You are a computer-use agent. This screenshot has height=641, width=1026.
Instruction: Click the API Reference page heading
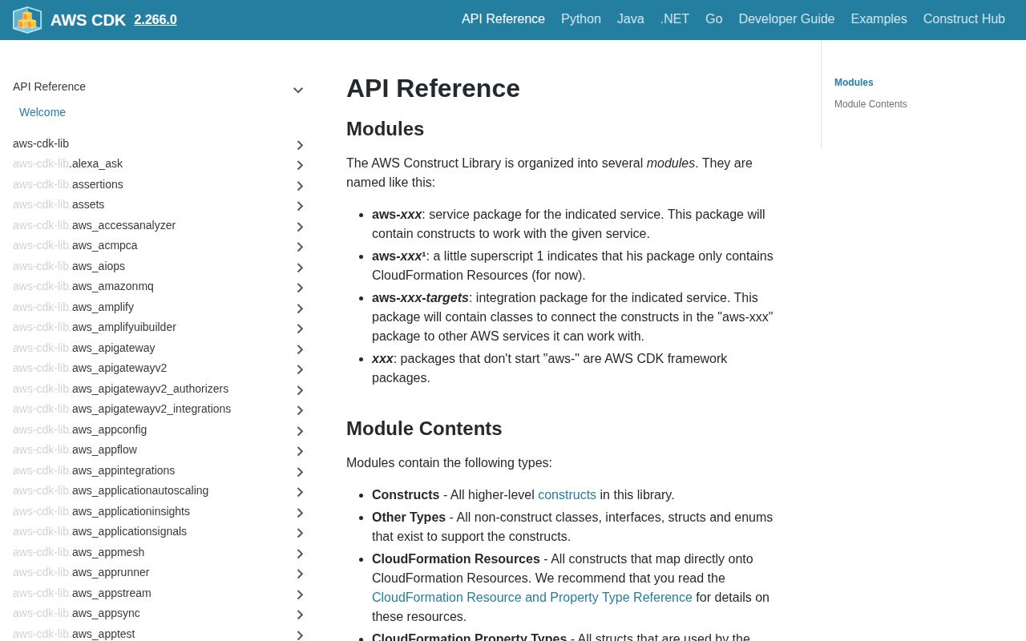point(433,88)
